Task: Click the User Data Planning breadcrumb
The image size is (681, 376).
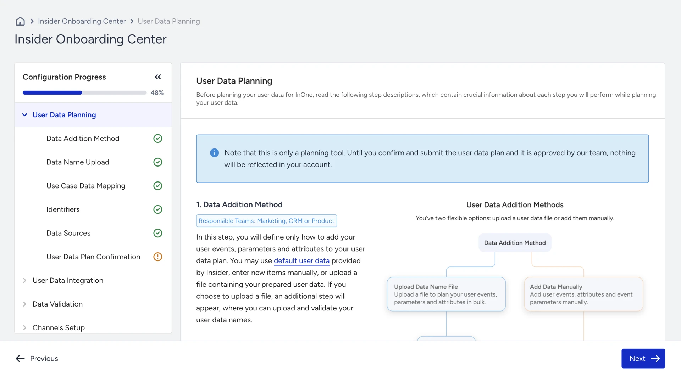Action: pyautogui.click(x=168, y=21)
